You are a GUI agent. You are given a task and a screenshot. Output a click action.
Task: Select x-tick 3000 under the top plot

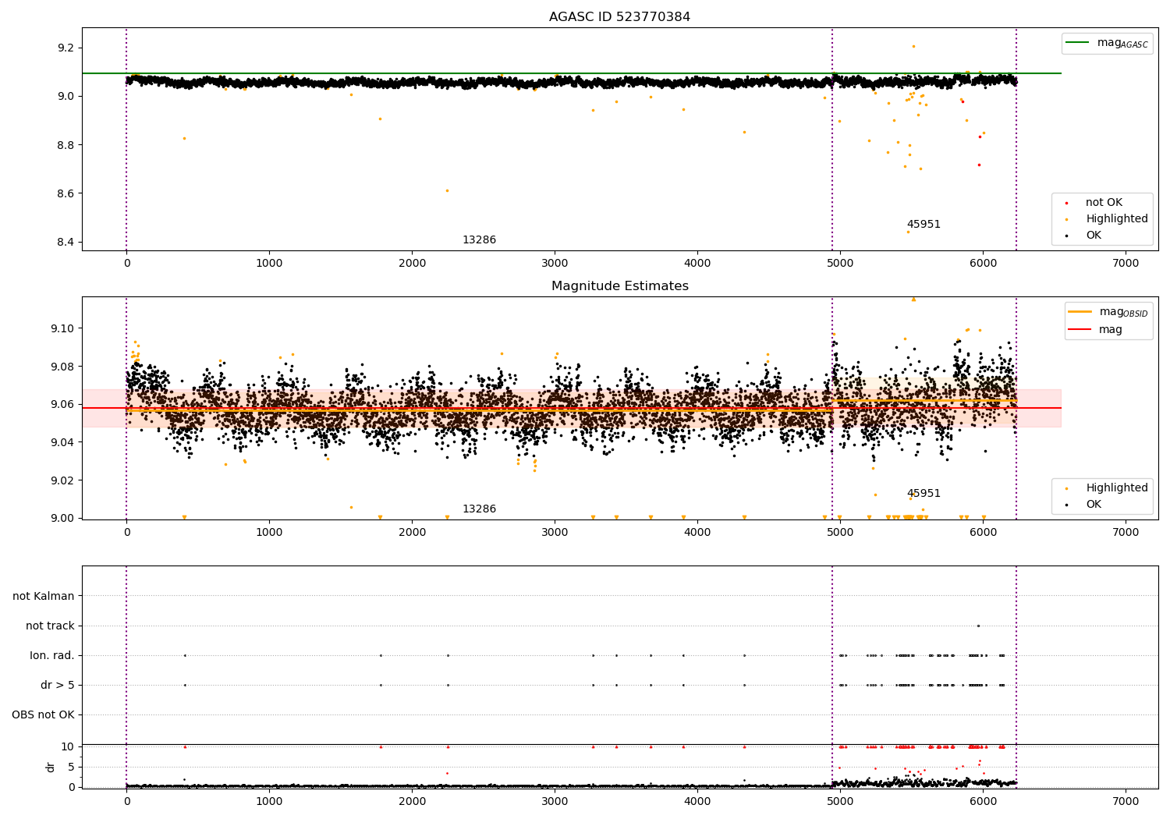click(555, 264)
